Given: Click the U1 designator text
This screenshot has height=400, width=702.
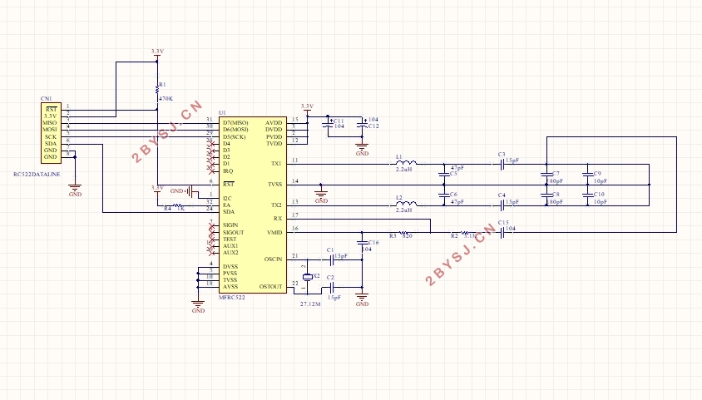Looking at the screenshot, I should pos(222,113).
